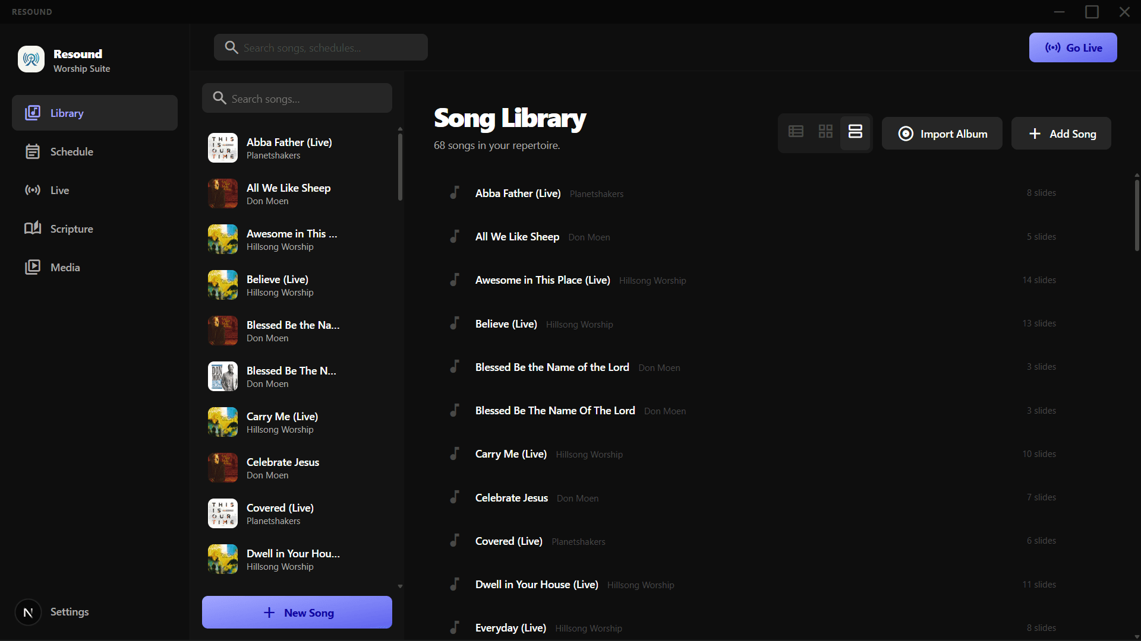Select All We Like Sheep cover in sidebar
Image resolution: width=1141 pixels, height=641 pixels.
[223, 193]
